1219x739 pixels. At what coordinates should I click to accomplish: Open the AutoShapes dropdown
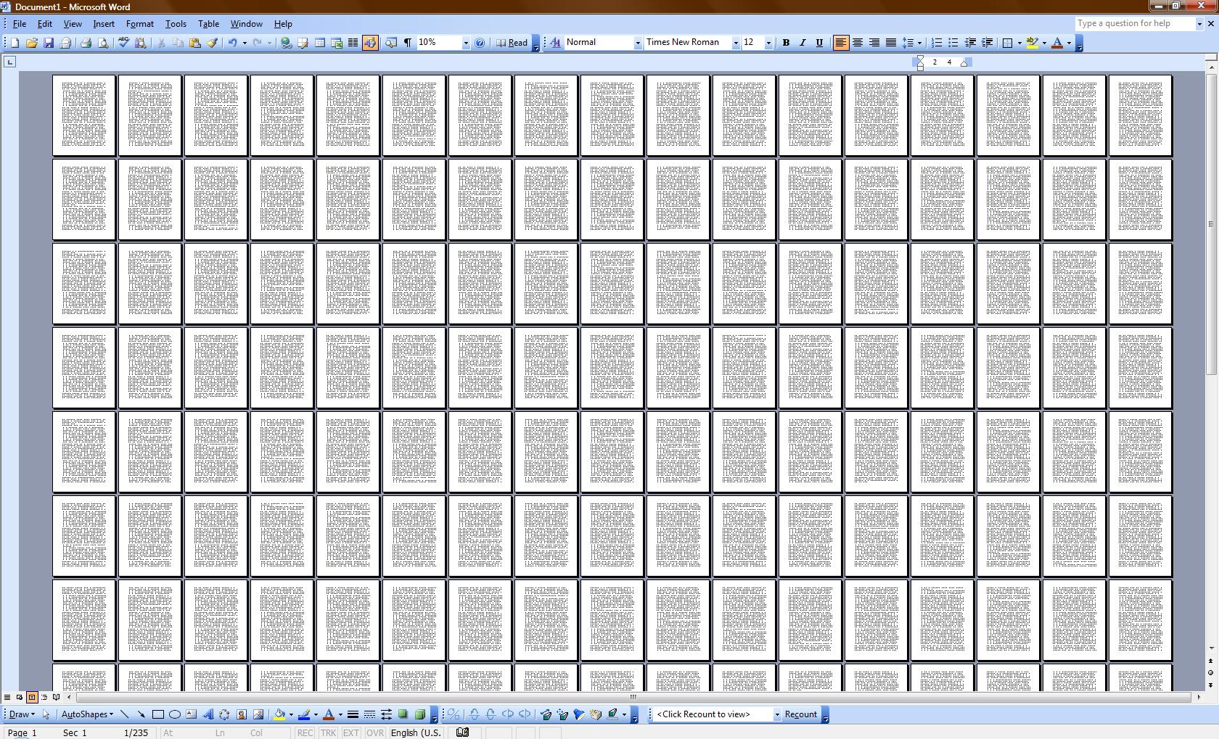coord(87,714)
